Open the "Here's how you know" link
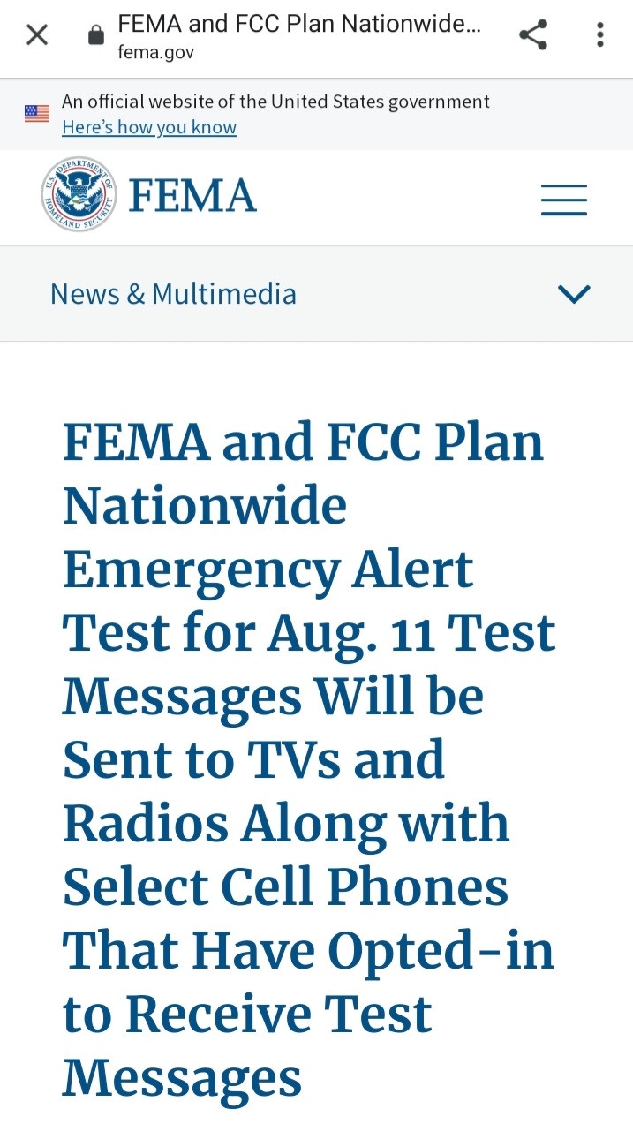This screenshot has width=633, height=1124. [x=149, y=127]
